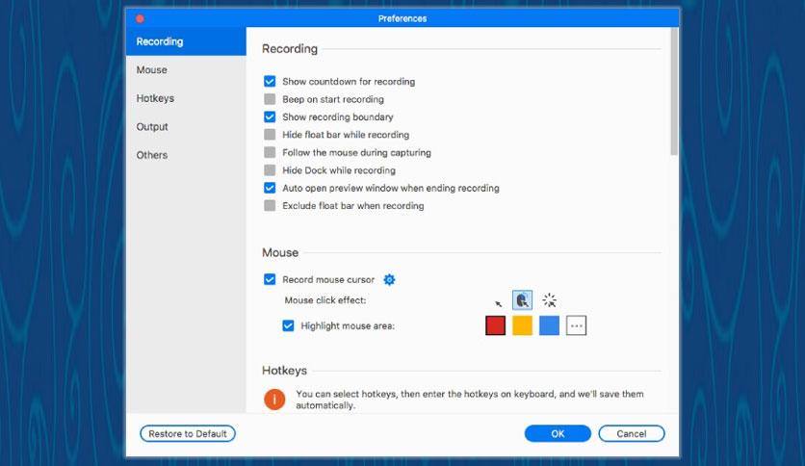Viewport: 805px width, 466px height.
Task: Click Restore to Default button
Action: click(x=188, y=433)
